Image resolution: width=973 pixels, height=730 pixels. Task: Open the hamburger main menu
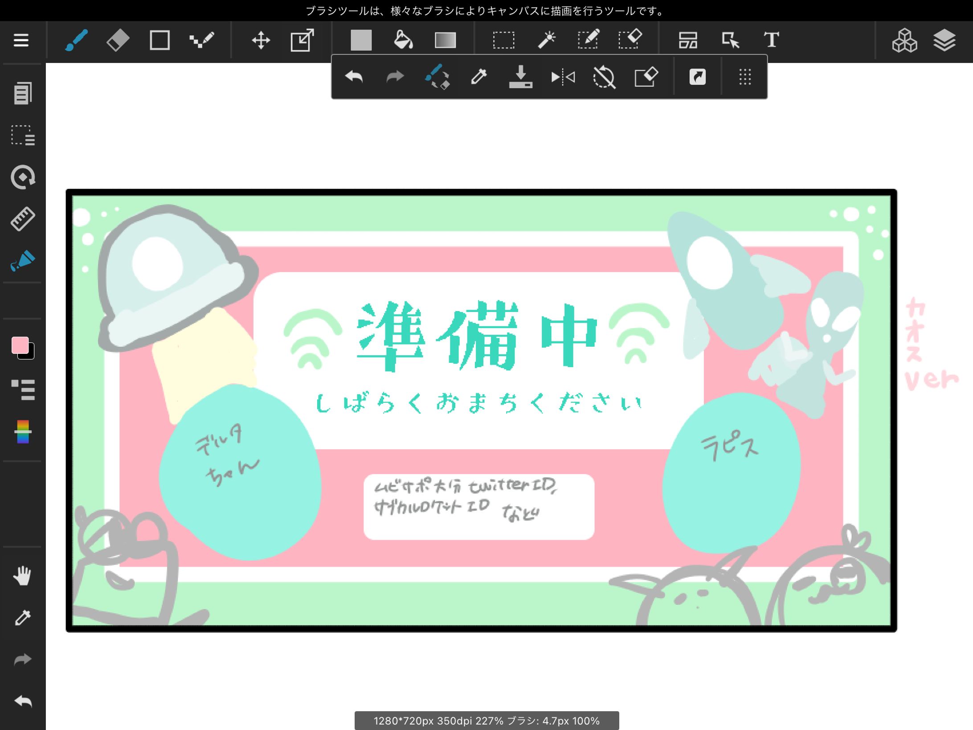pyautogui.click(x=21, y=40)
